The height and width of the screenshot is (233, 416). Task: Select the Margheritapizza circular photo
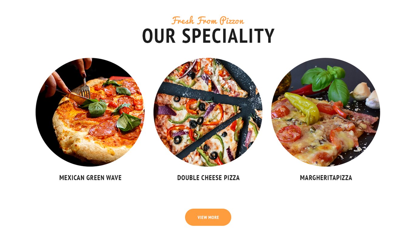(x=326, y=112)
